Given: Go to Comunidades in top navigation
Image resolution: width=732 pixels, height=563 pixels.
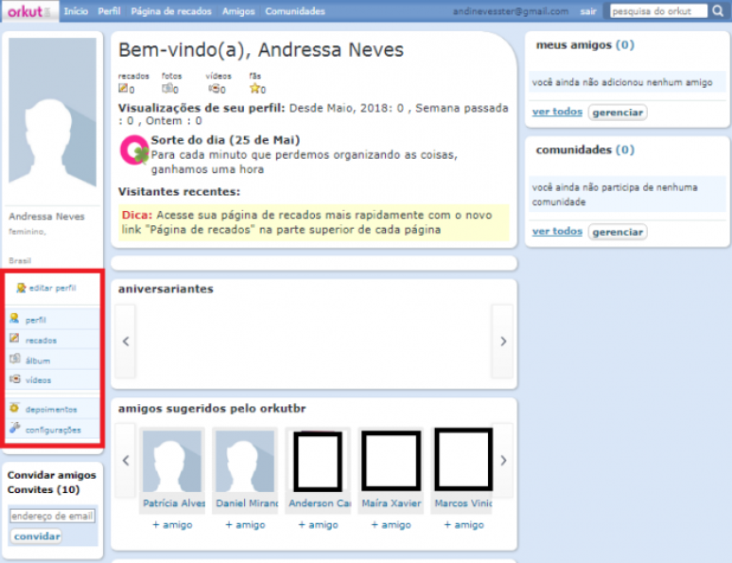Looking at the screenshot, I should [295, 11].
